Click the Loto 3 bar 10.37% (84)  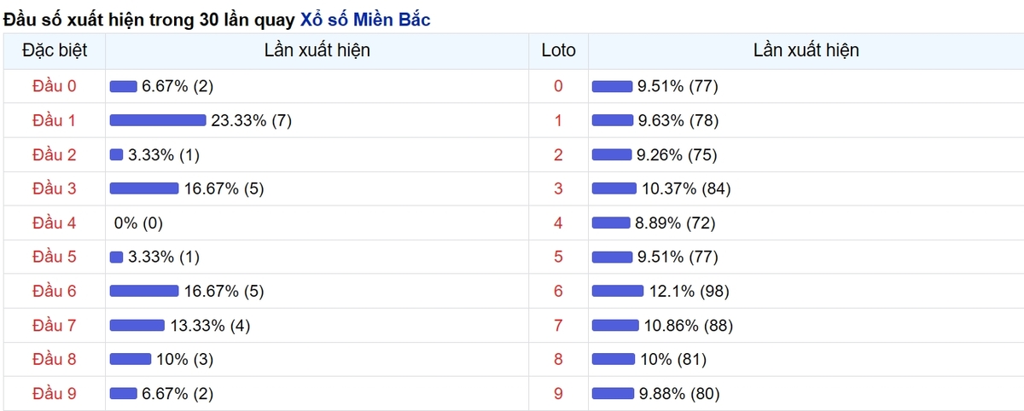pos(614,188)
